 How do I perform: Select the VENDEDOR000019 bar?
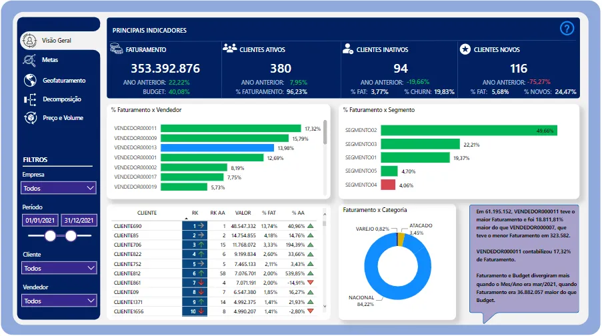point(184,187)
